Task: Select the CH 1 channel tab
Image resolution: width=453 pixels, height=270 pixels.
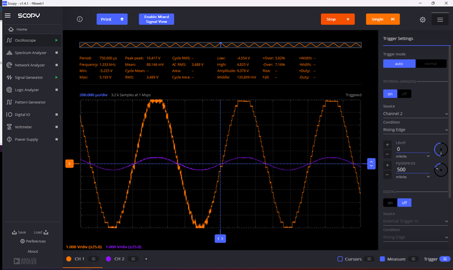Action: pos(80,259)
